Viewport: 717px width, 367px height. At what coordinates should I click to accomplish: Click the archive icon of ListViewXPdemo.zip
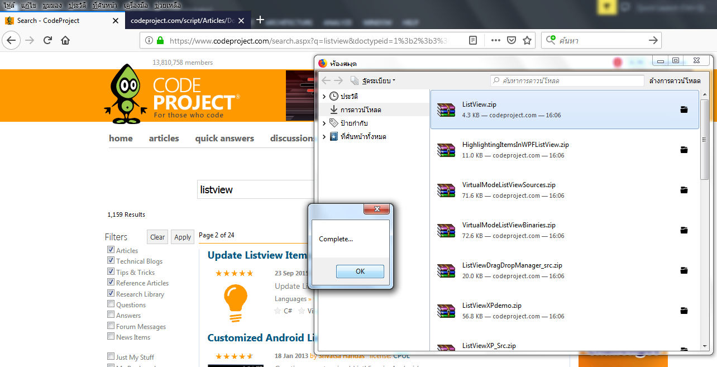click(446, 311)
